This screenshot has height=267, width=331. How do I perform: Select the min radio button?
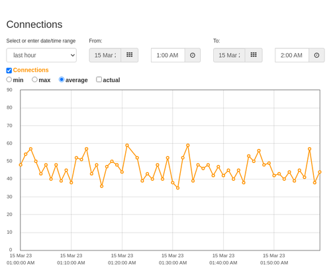point(9,80)
